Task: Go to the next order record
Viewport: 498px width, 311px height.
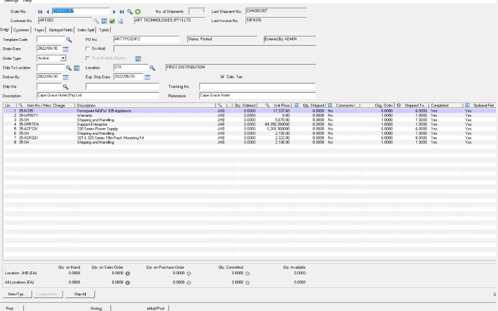Action: tap(114, 11)
